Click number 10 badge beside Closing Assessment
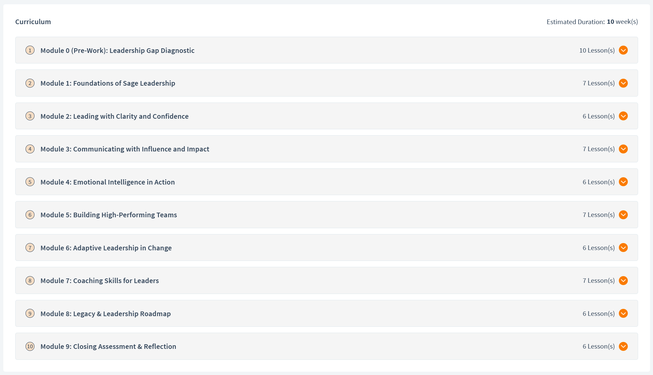This screenshot has height=375, width=653. pyautogui.click(x=30, y=346)
